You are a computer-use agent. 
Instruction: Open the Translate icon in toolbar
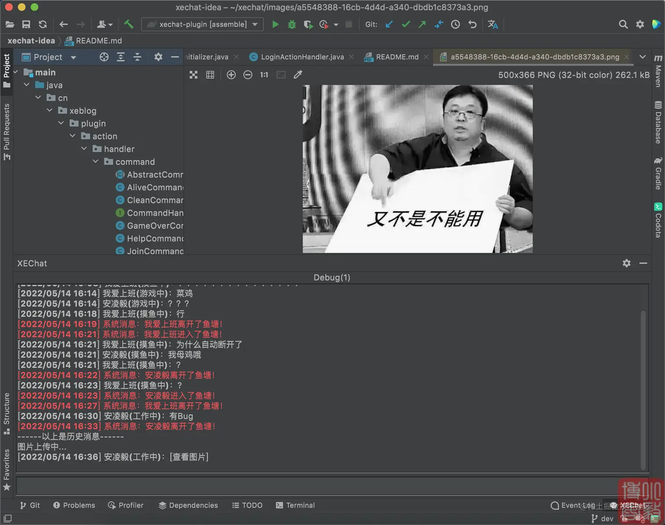coord(493,24)
